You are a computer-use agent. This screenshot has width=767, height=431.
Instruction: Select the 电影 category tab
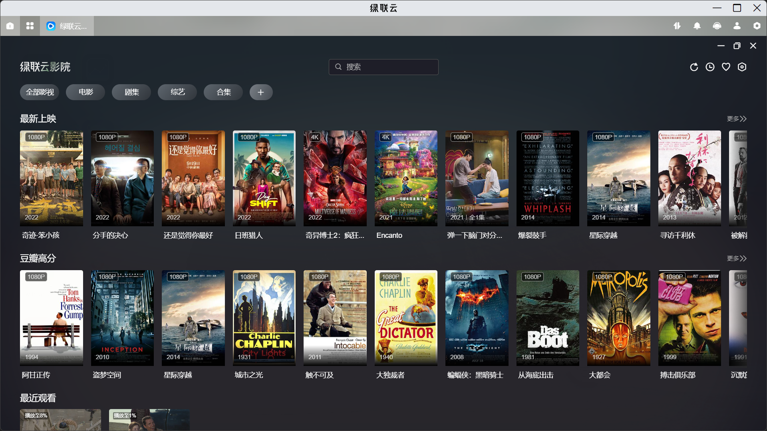85,92
